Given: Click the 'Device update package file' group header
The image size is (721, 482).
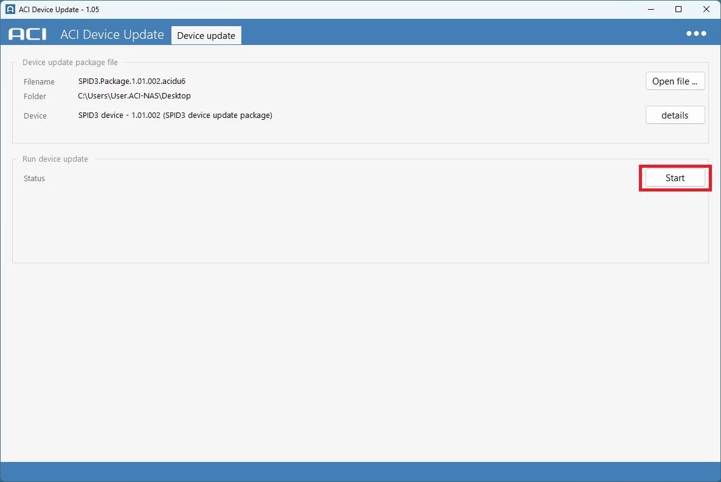Looking at the screenshot, I should click(x=70, y=63).
